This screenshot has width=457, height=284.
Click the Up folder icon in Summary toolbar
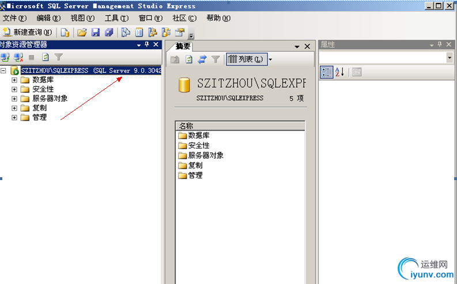tap(175, 59)
